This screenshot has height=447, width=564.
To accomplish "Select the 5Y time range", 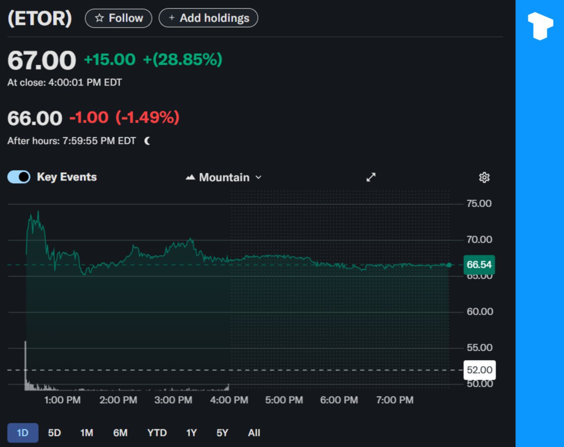I will point(222,433).
